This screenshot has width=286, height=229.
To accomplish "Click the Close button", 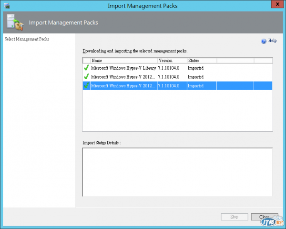I will pyautogui.click(x=265, y=217).
